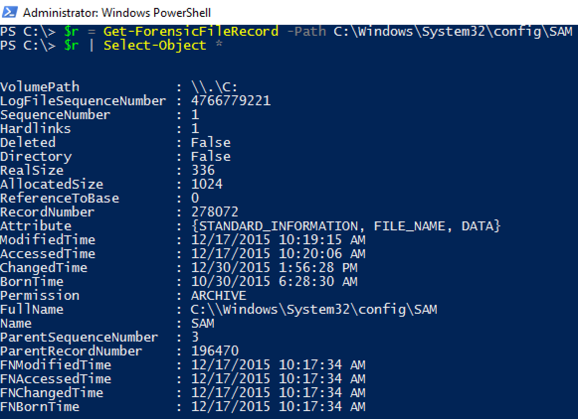
Task: Click the Get-ForensicFileRecord command text
Action: [191, 31]
